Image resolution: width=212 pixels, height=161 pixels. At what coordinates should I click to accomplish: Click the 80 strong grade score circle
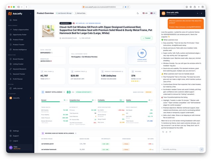click(142, 53)
